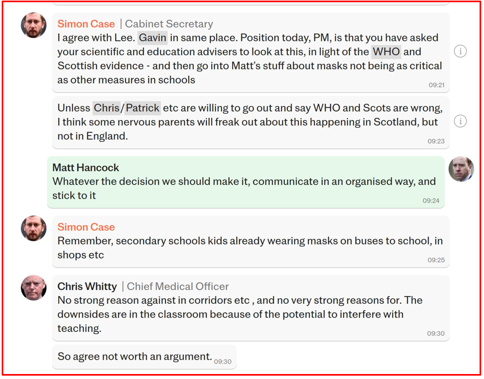Screen dimensions: 484x379
Task: Click the 09:24 timestamp on green message
Action: click(x=431, y=200)
